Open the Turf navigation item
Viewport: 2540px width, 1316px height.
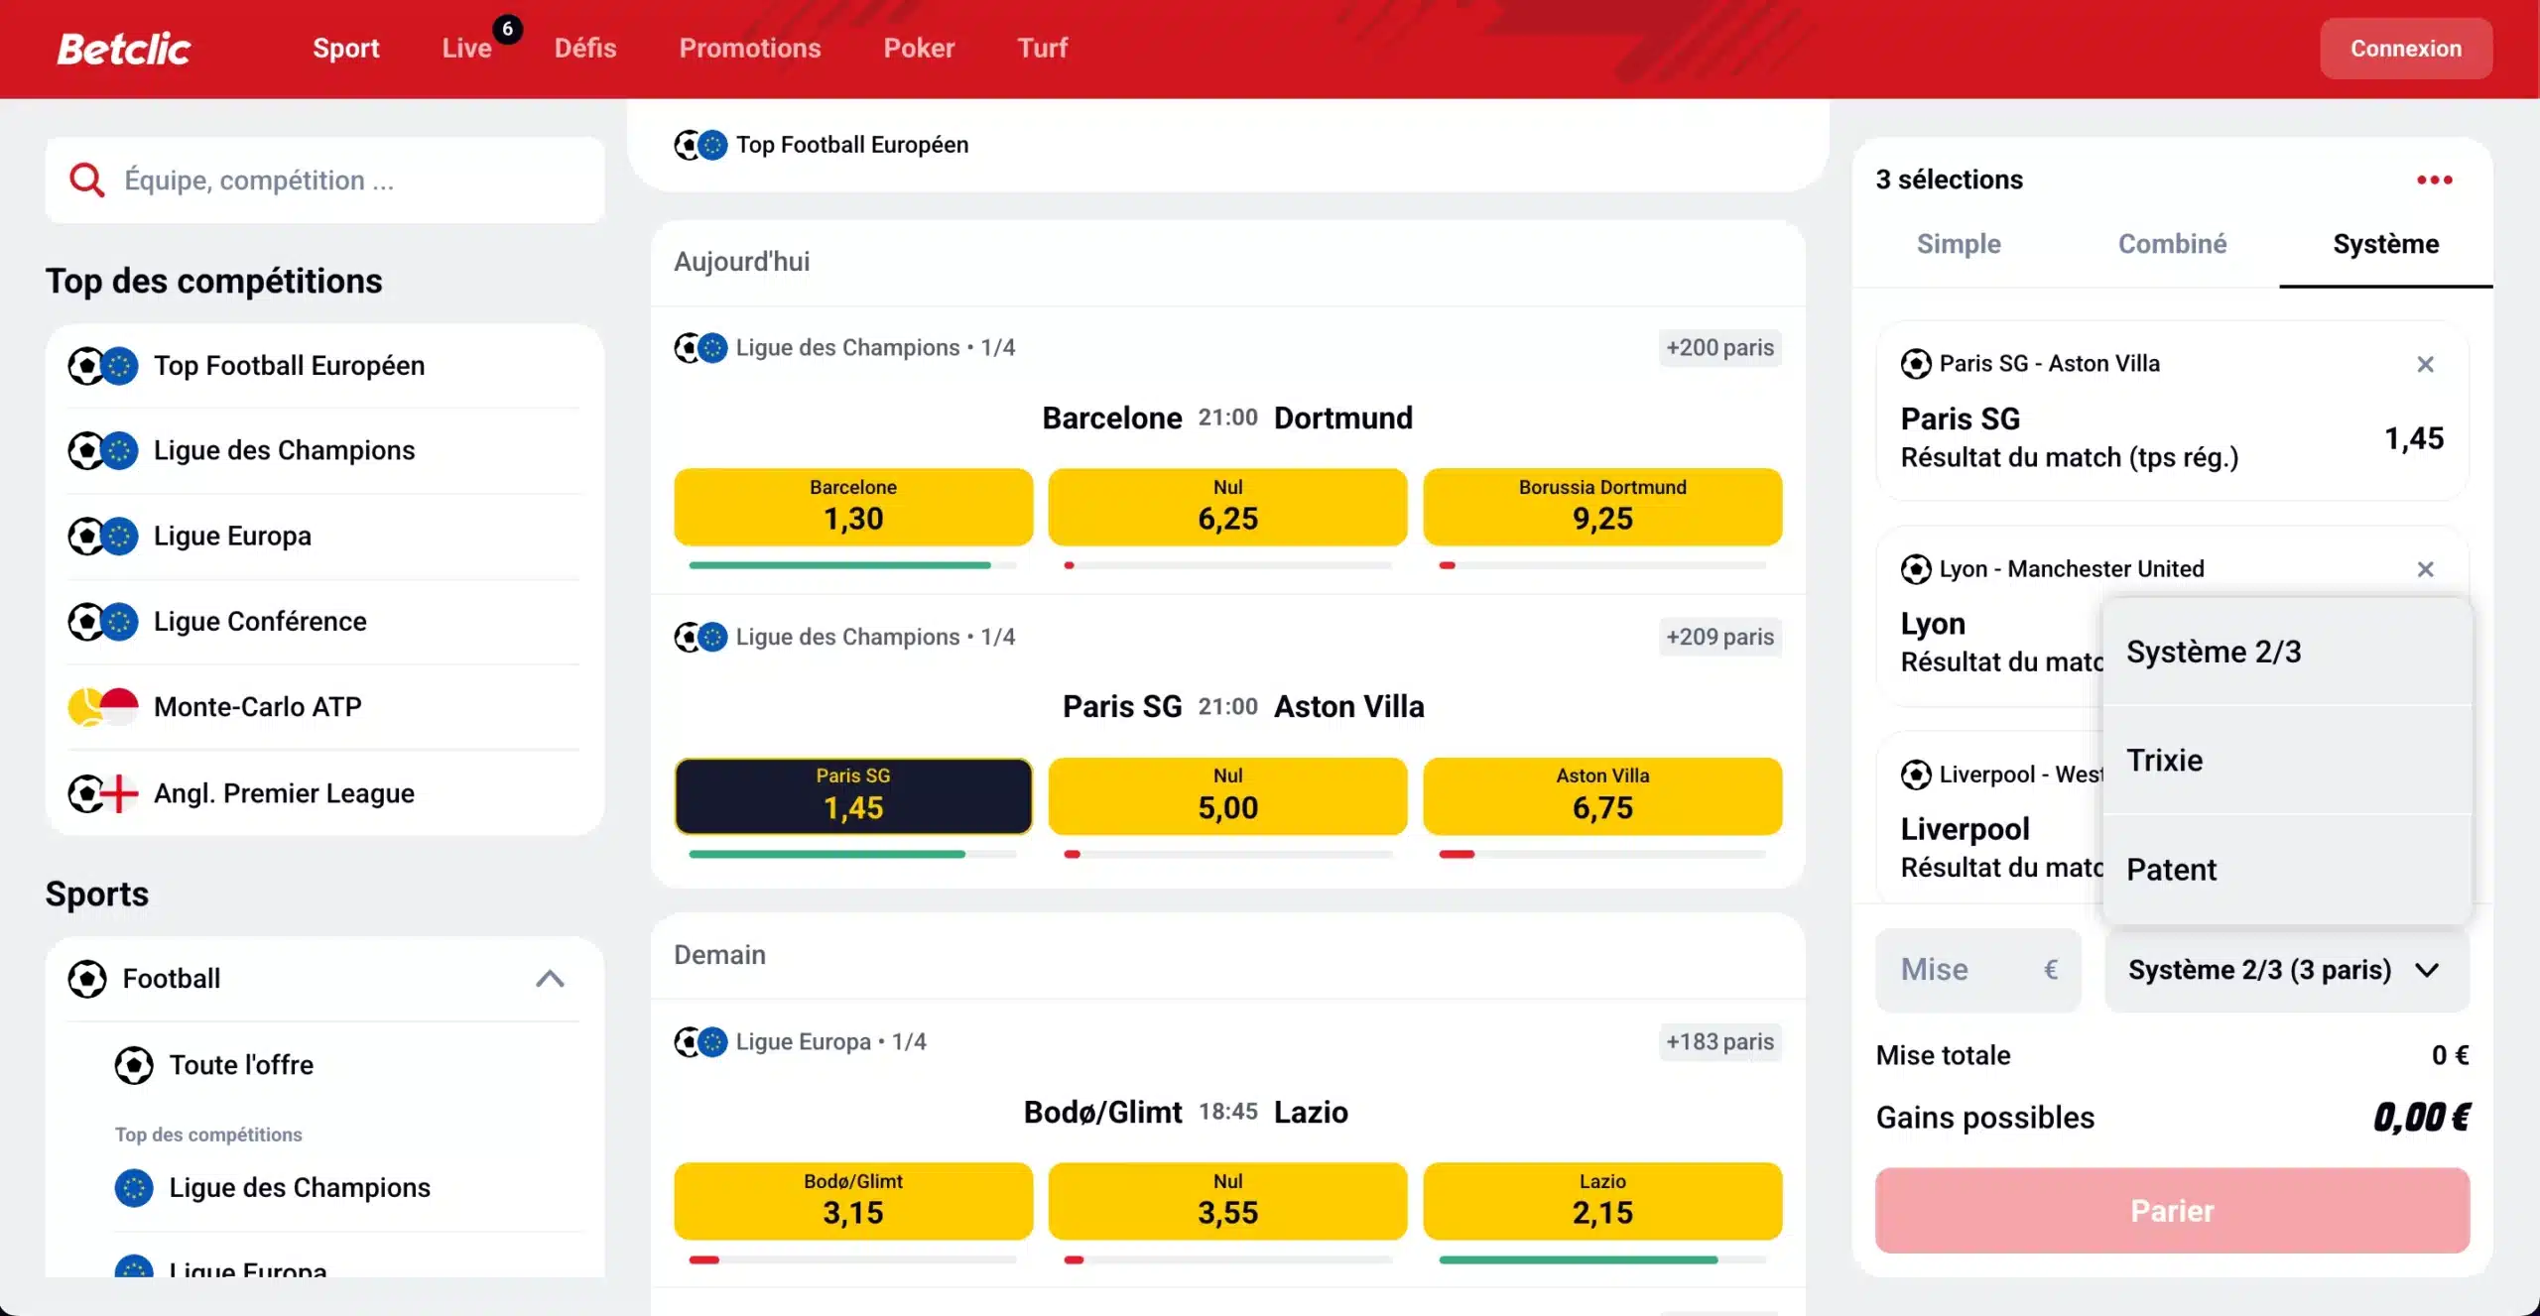pyautogui.click(x=1043, y=49)
